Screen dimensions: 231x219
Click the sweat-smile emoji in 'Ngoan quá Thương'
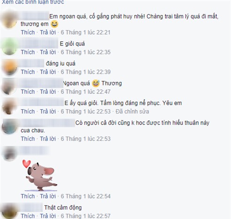click(x=96, y=83)
